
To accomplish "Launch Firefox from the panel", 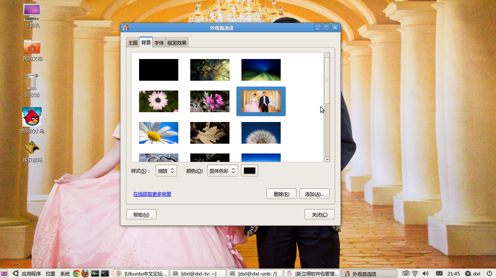I will pos(85,273).
